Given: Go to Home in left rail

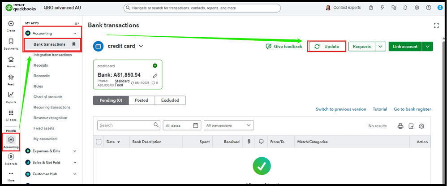Looking at the screenshot, I should pyautogui.click(x=11, y=59).
